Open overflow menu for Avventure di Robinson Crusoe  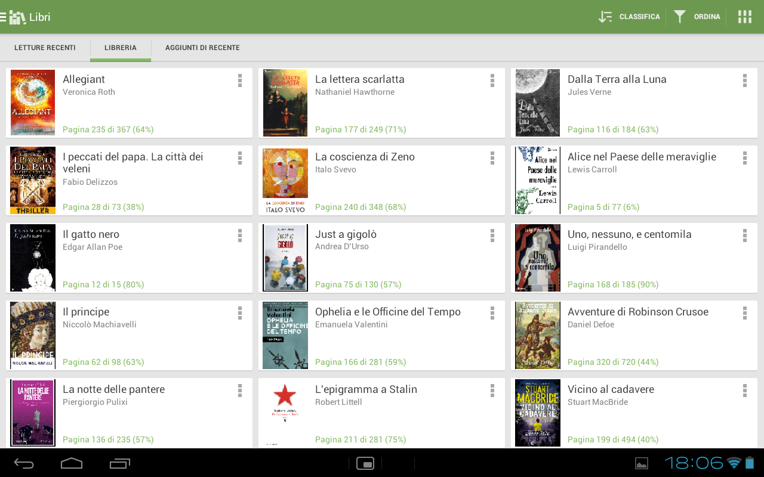[x=745, y=313]
